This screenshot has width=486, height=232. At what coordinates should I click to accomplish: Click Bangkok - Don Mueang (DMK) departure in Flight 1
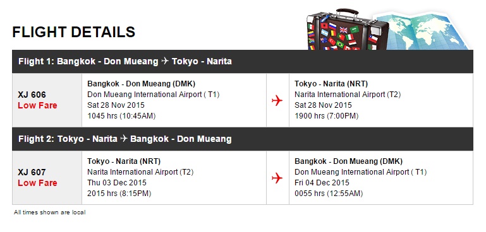(142, 84)
